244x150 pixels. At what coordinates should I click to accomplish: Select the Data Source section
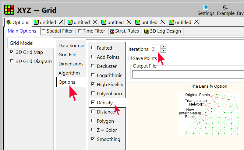71,46
